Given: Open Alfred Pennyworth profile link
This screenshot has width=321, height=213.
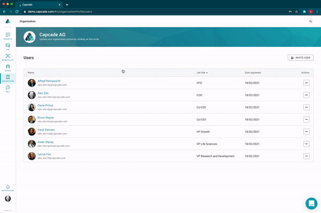Looking at the screenshot, I should point(49,81).
